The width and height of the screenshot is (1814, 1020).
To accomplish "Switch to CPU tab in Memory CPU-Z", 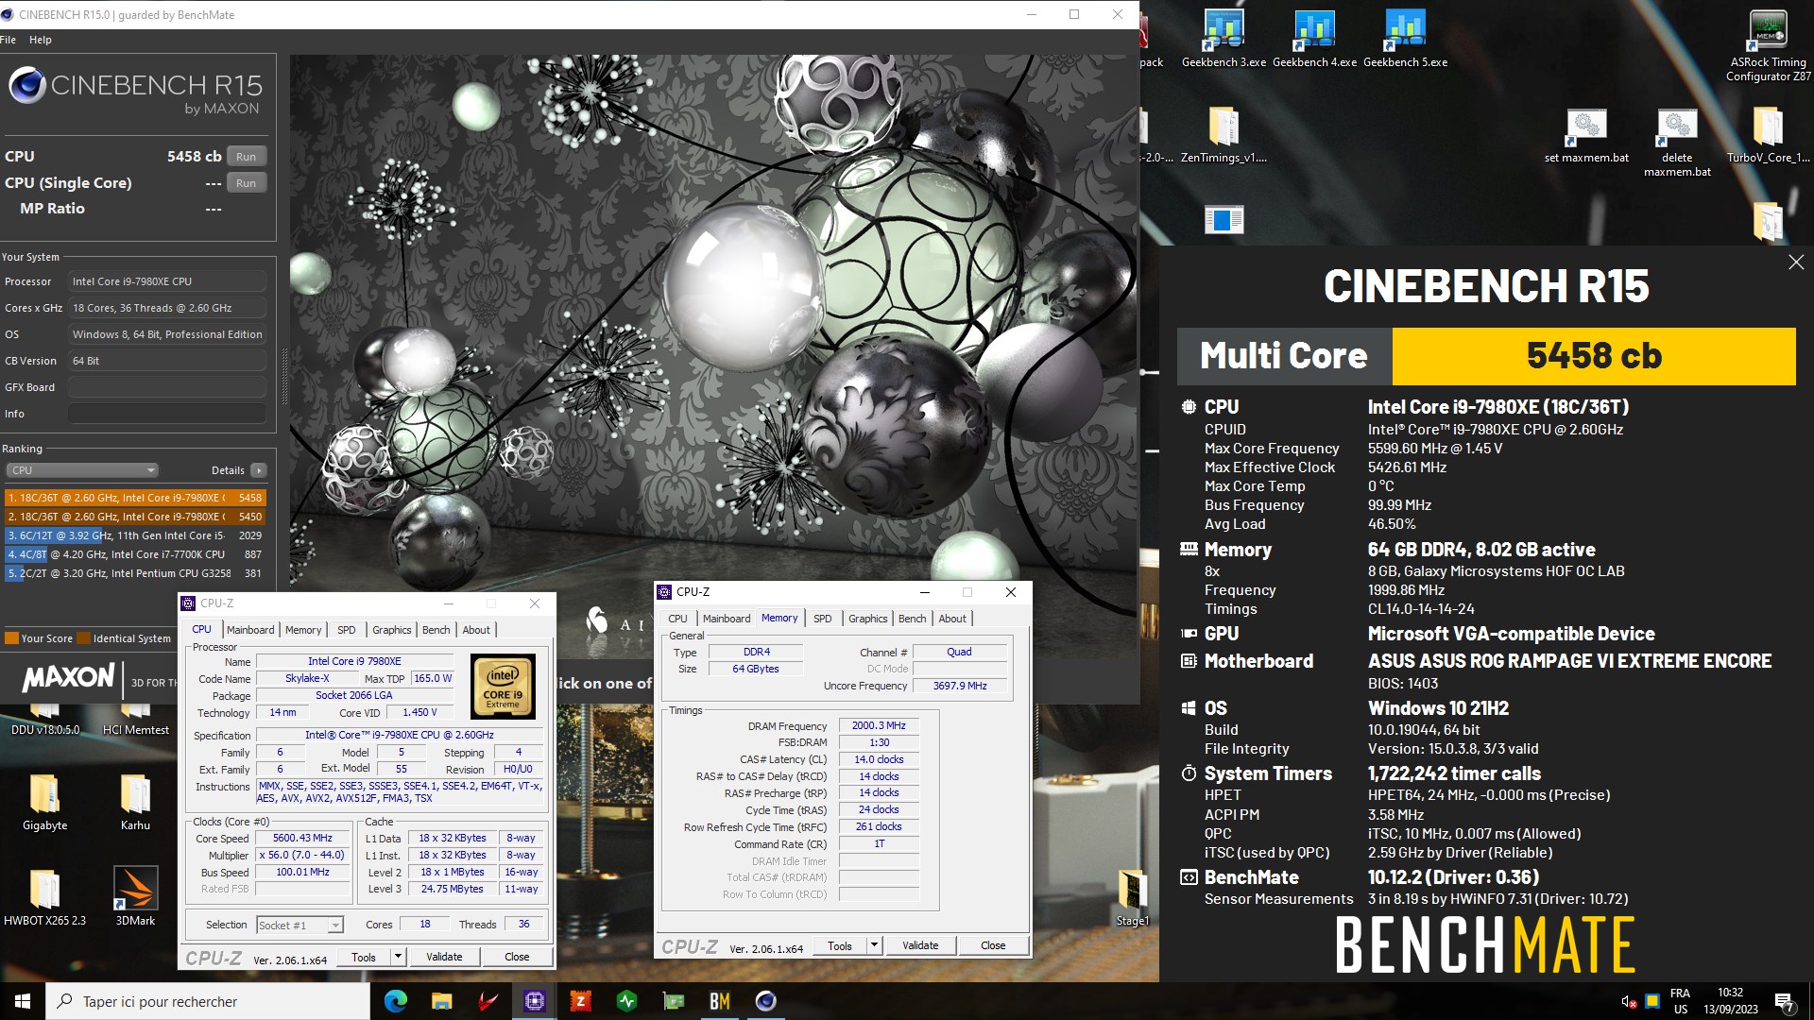I will [677, 619].
